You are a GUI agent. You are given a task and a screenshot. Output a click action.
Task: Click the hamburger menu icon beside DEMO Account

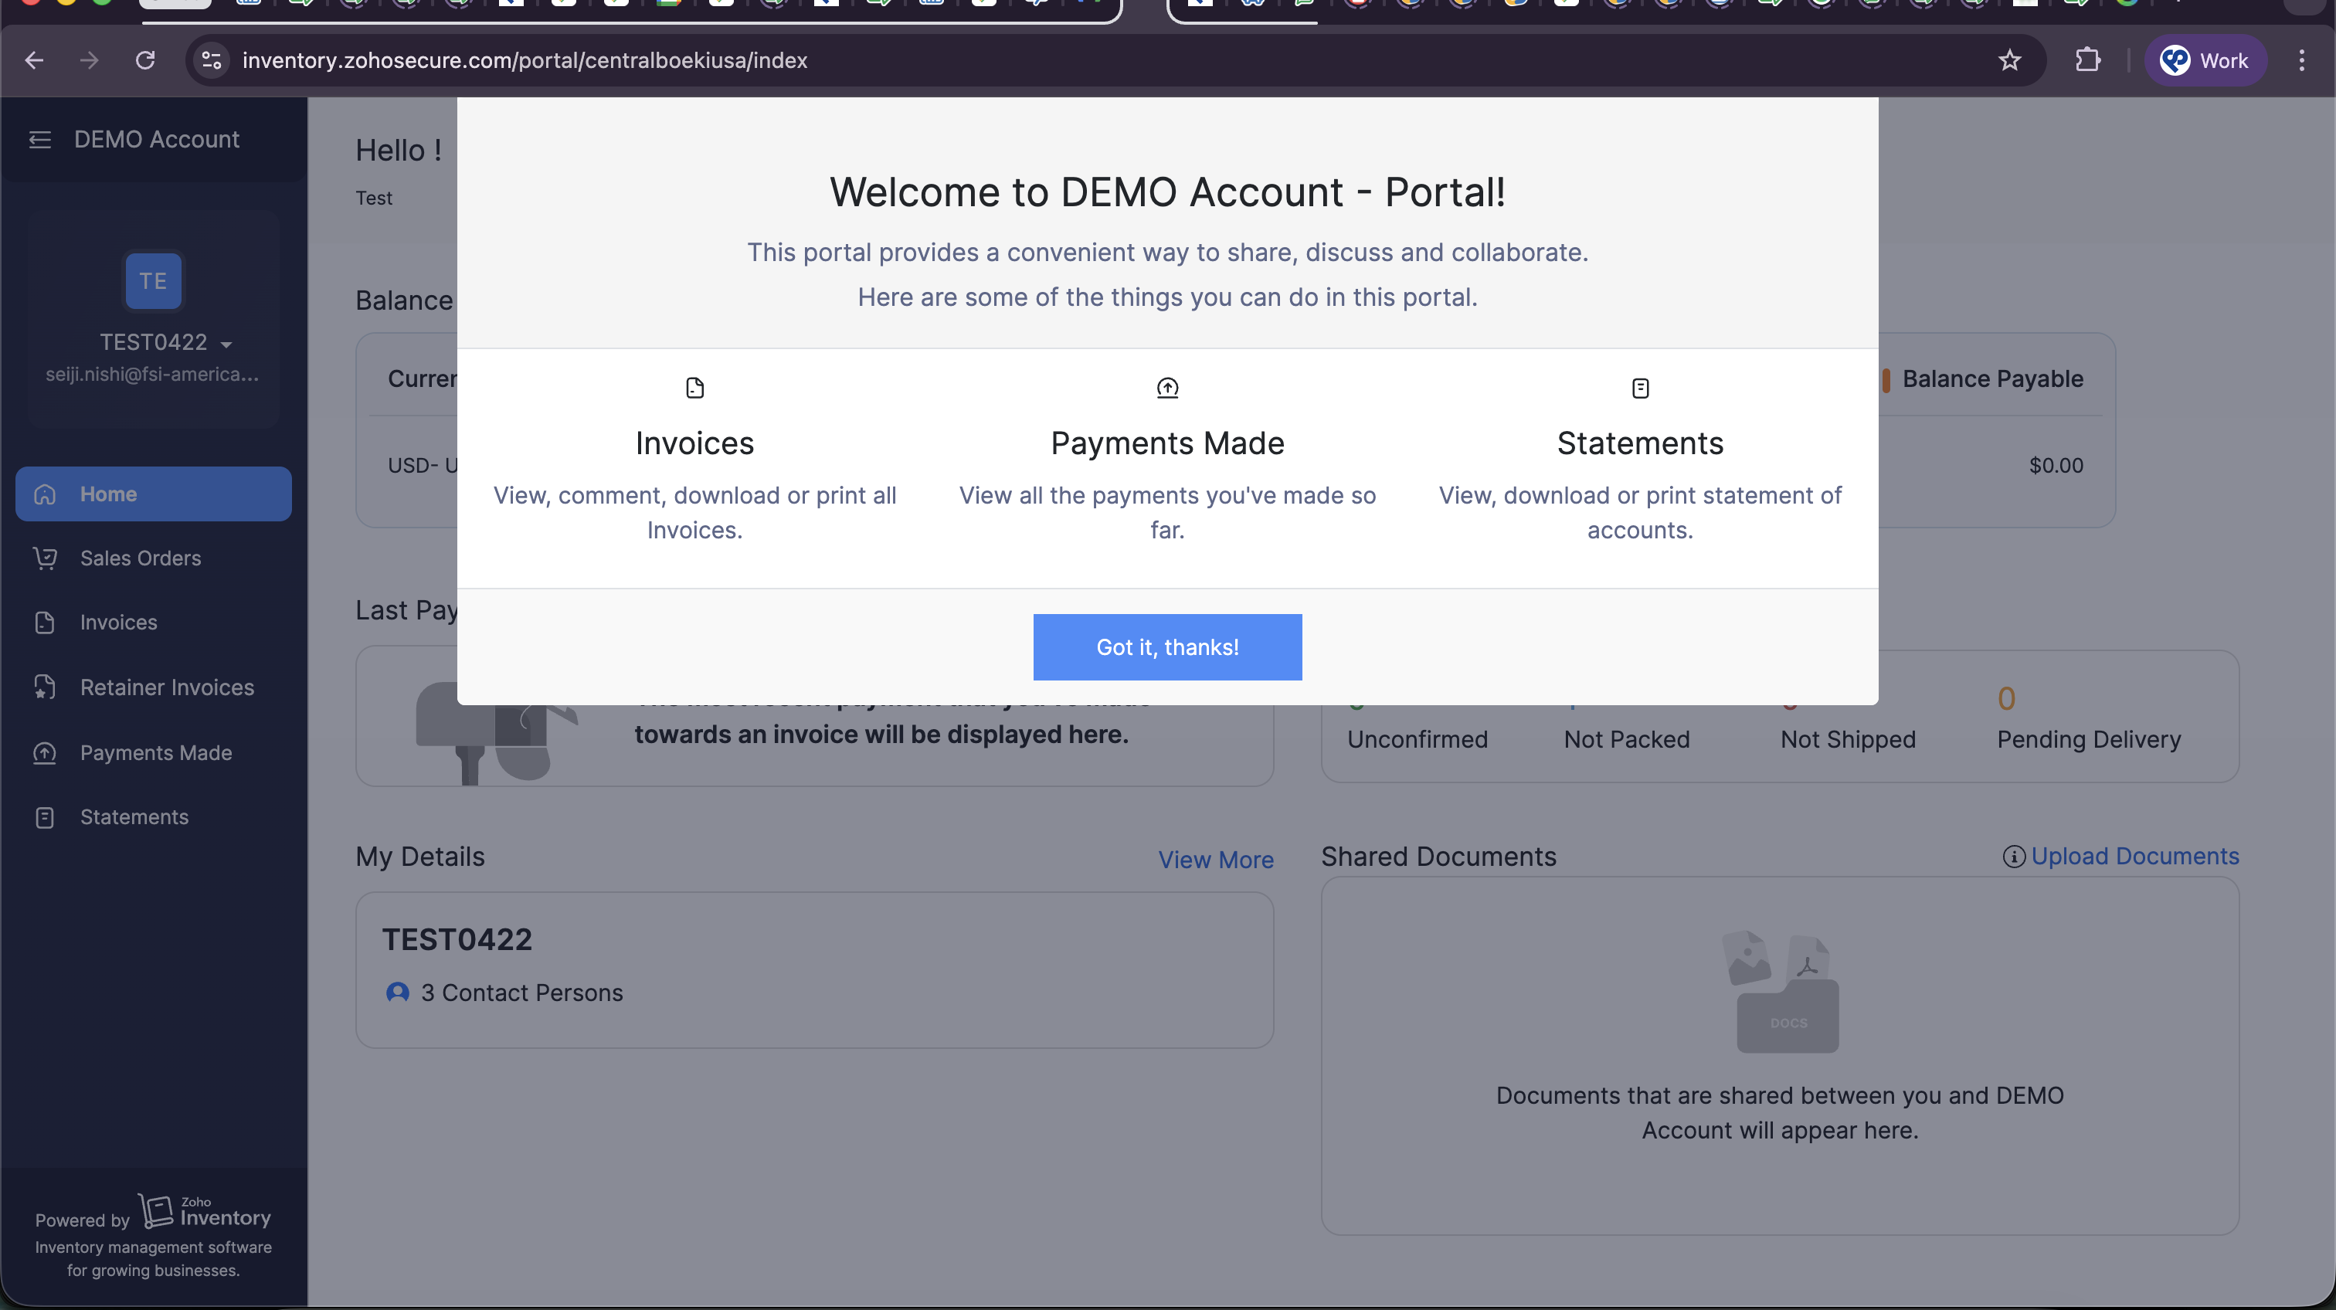[40, 140]
